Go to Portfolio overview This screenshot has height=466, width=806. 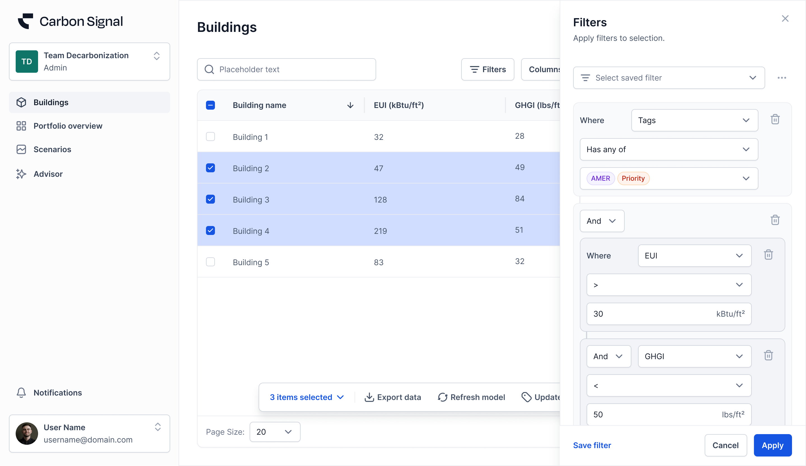(68, 126)
